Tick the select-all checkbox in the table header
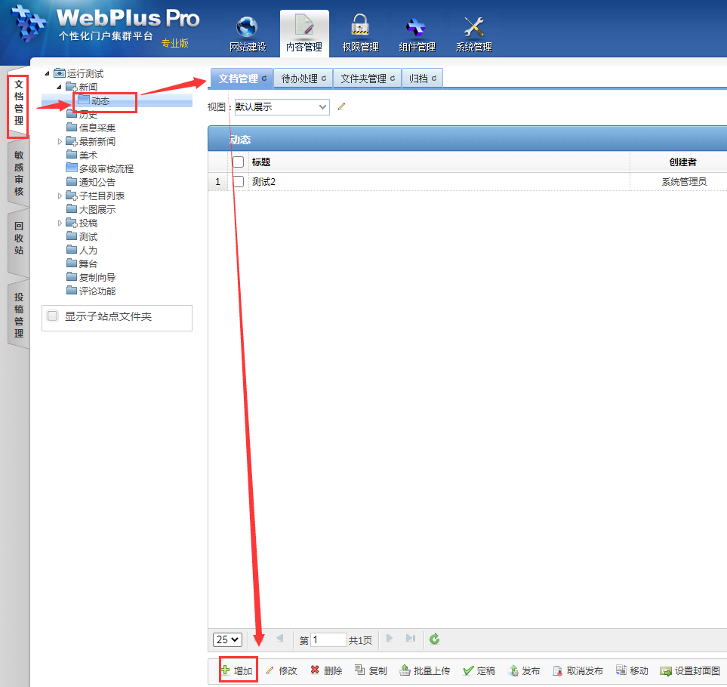 tap(239, 162)
